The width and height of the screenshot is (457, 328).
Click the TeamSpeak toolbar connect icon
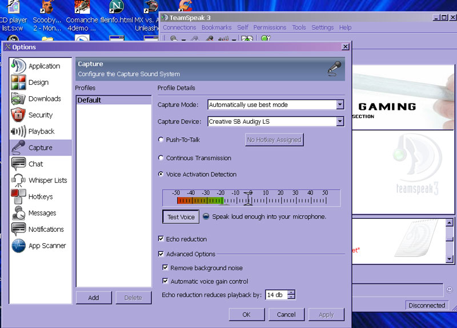pos(174,38)
